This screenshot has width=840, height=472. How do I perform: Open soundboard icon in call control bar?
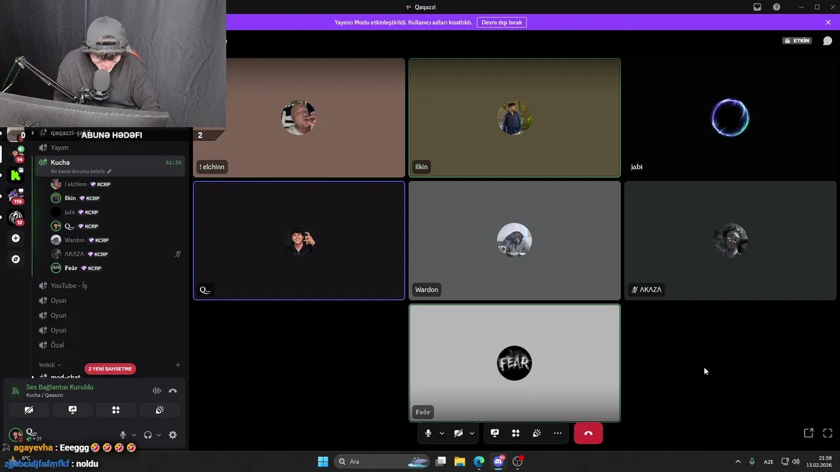[x=537, y=433]
